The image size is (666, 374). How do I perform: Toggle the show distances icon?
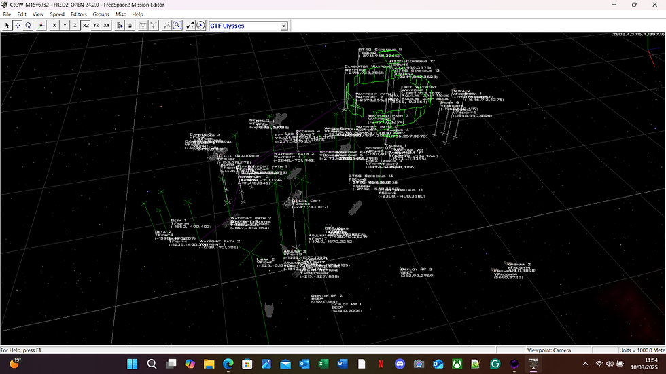(190, 25)
